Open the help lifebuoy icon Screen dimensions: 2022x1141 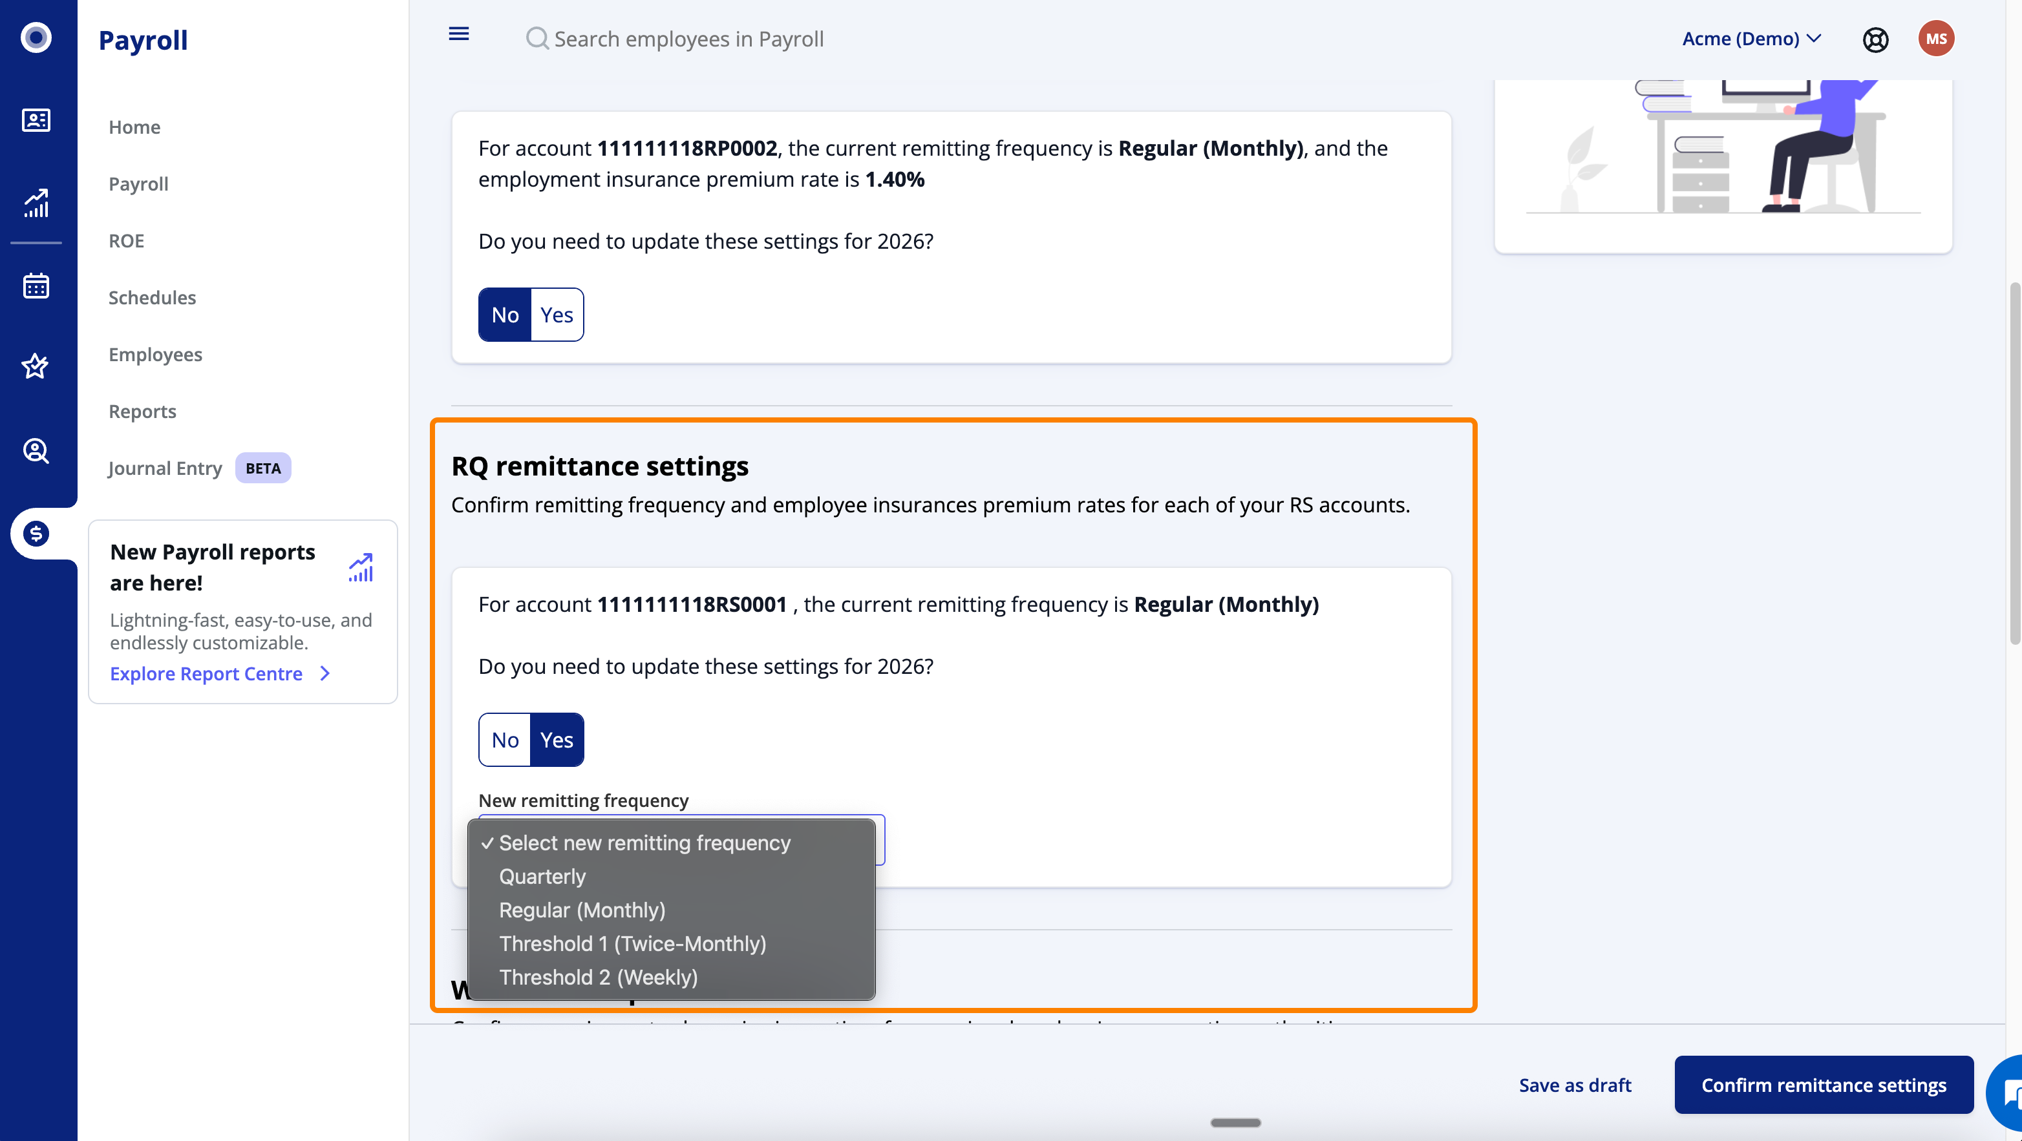click(1875, 39)
